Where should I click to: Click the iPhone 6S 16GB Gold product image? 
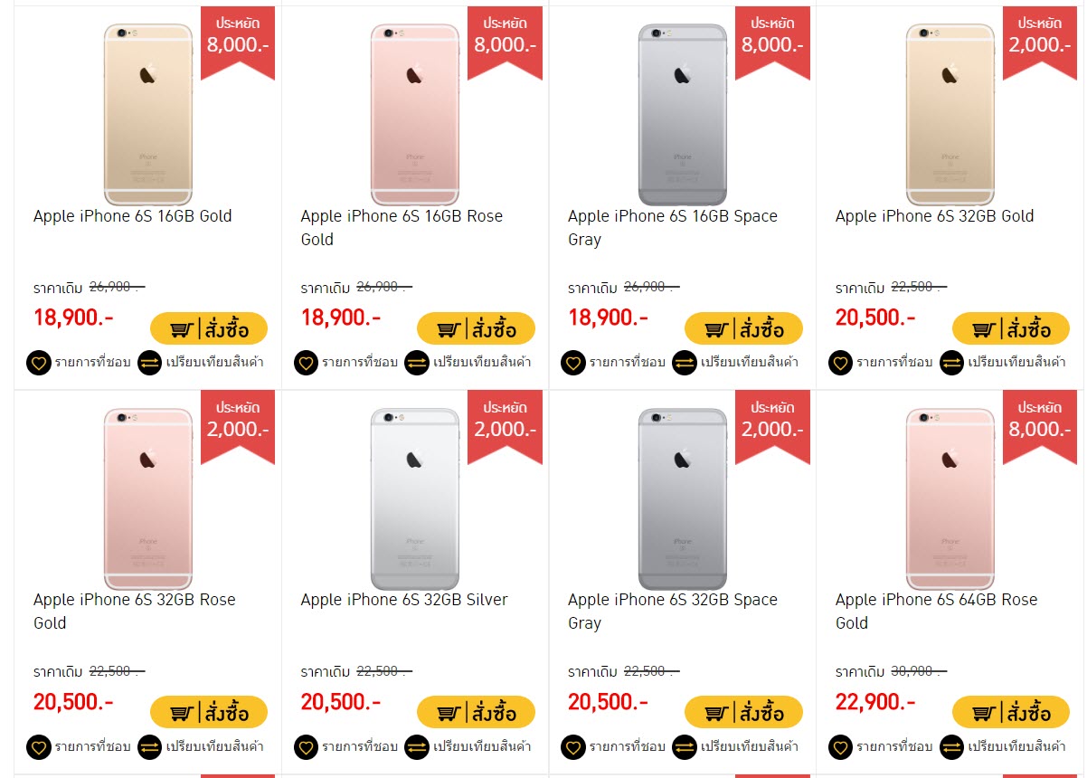pyautogui.click(x=148, y=115)
